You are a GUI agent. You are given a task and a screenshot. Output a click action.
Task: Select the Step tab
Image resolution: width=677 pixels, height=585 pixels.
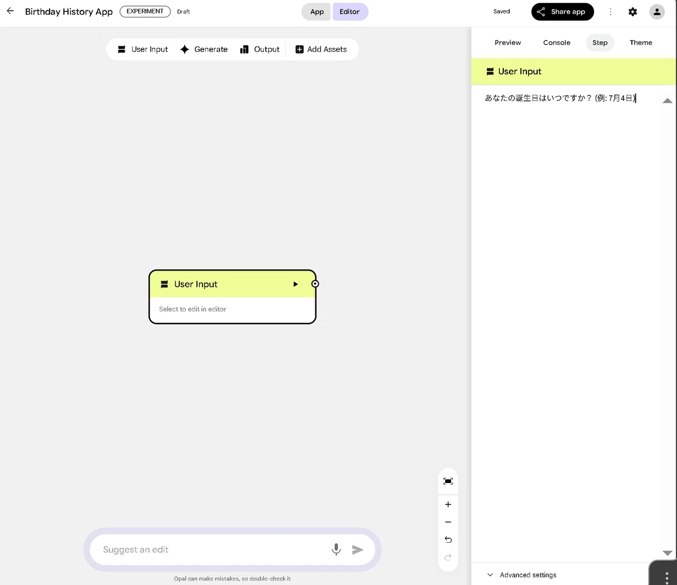click(600, 43)
